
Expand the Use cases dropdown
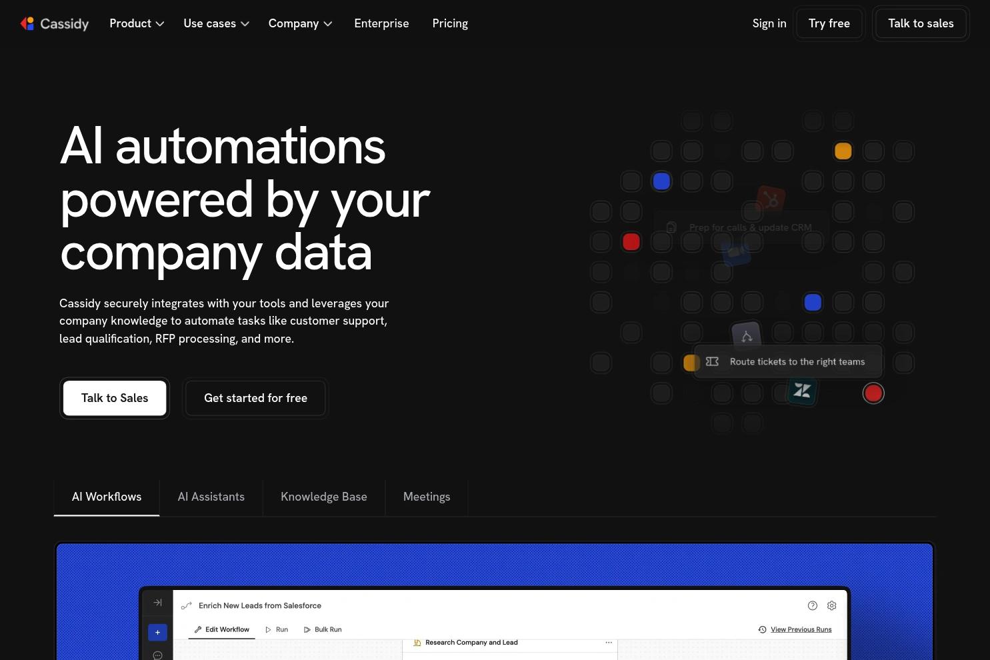(216, 23)
